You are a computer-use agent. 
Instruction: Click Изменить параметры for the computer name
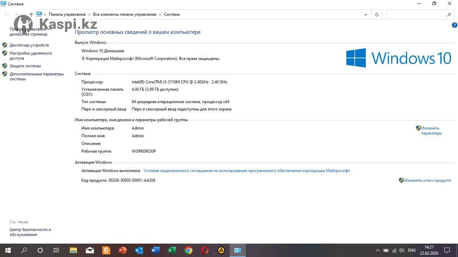click(x=431, y=131)
